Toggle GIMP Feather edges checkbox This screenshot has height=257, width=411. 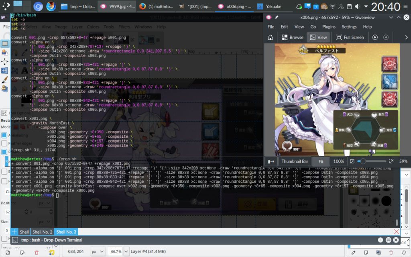pos(4,143)
